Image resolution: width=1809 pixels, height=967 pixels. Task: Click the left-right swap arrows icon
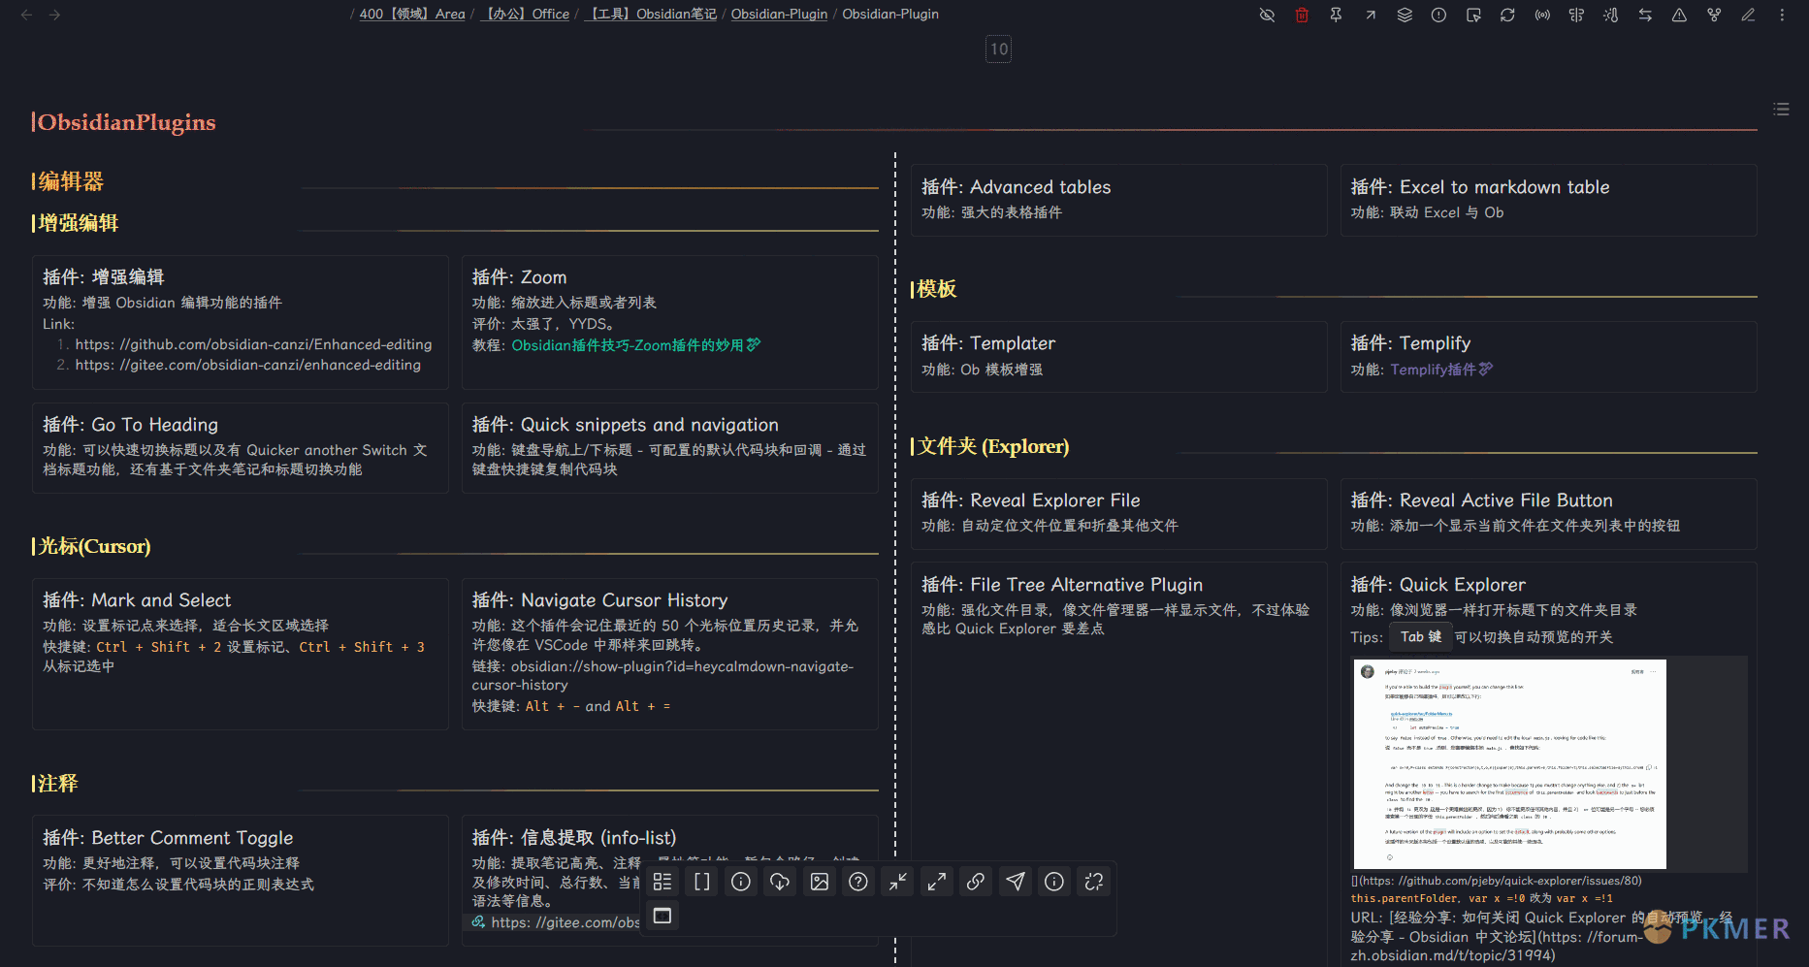point(1645,15)
